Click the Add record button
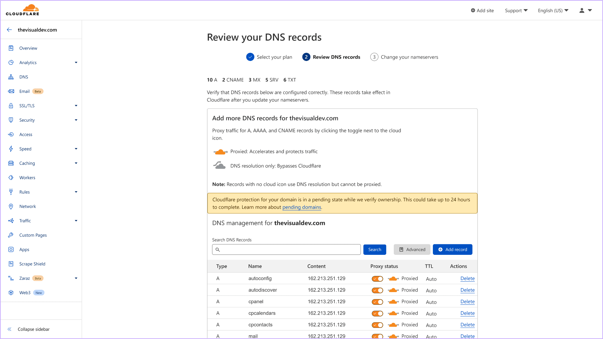Image resolution: width=603 pixels, height=339 pixels. click(453, 250)
